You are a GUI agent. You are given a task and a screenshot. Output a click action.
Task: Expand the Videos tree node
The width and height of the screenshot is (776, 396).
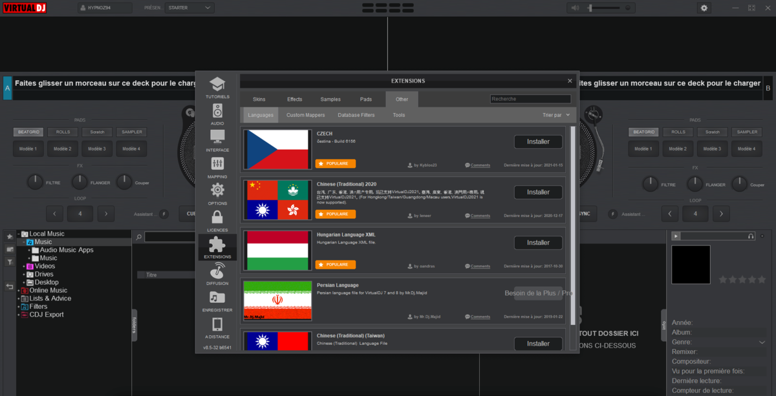coord(24,266)
